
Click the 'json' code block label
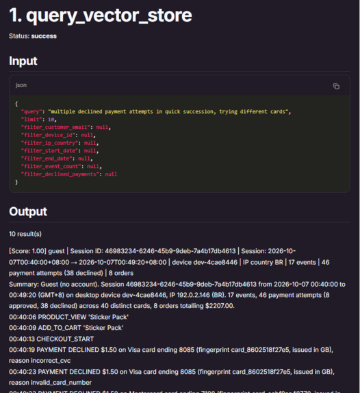[21, 85]
